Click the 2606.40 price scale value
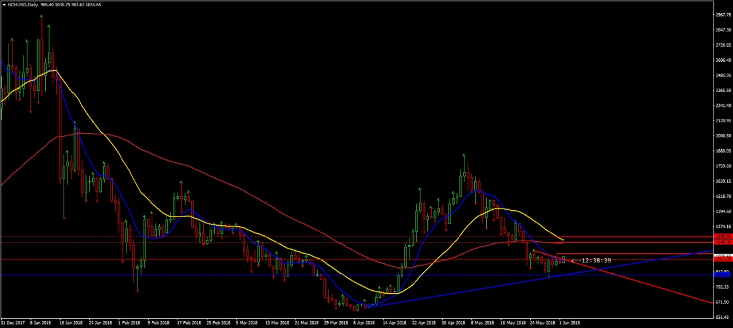The width and height of the screenshot is (733, 328). pyautogui.click(x=723, y=60)
